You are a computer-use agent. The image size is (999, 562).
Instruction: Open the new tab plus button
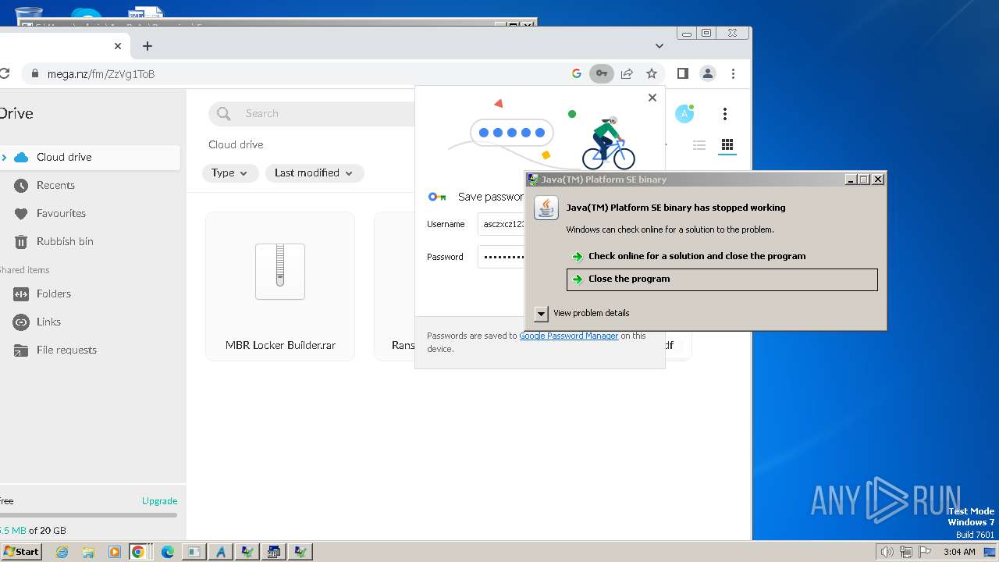pos(148,46)
